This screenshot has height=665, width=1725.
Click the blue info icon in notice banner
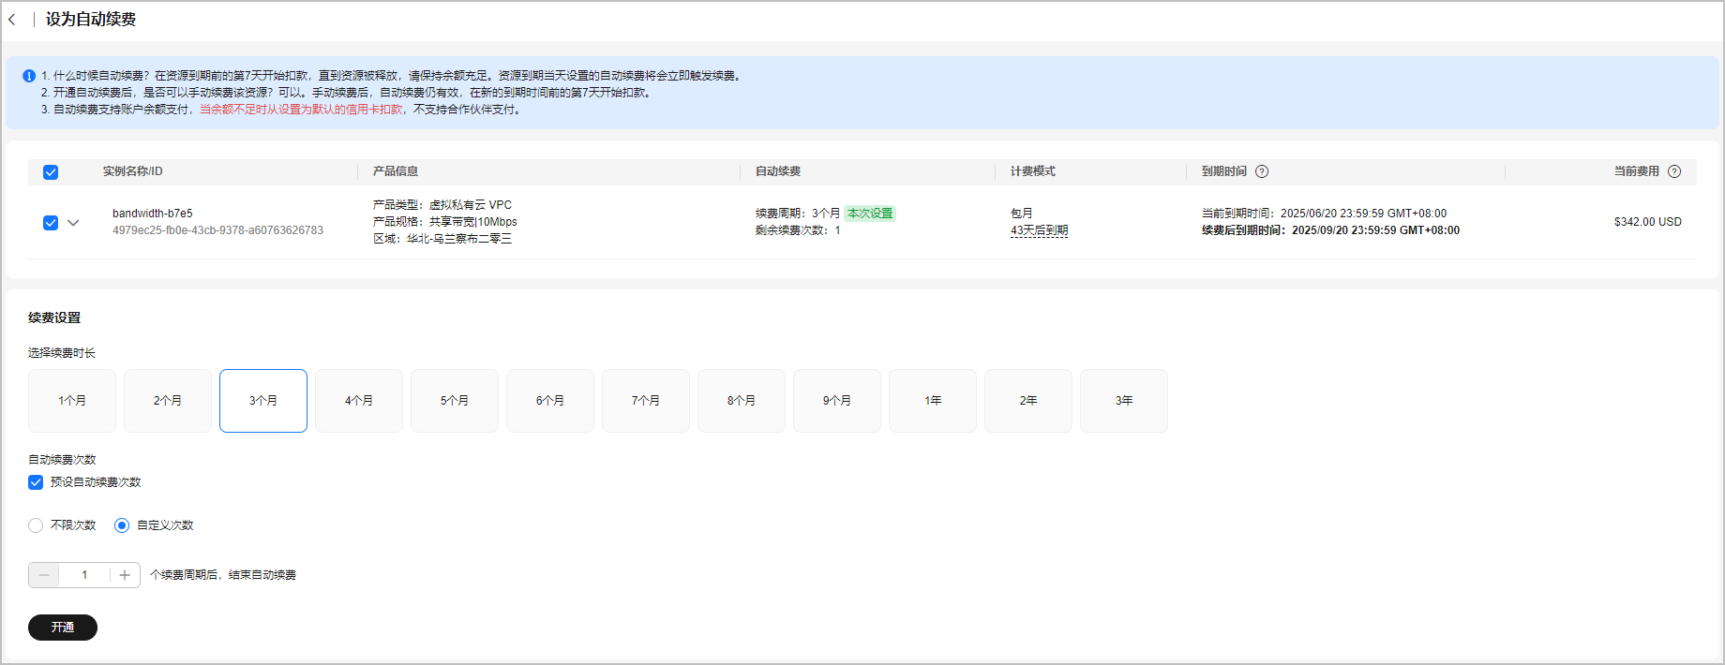pos(29,76)
